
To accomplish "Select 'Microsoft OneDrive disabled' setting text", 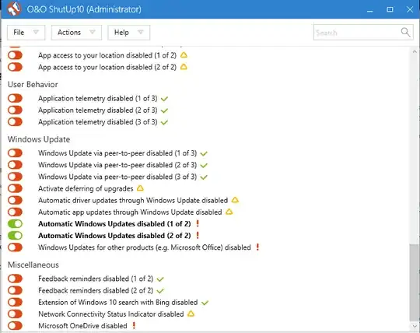I will 82,326.
